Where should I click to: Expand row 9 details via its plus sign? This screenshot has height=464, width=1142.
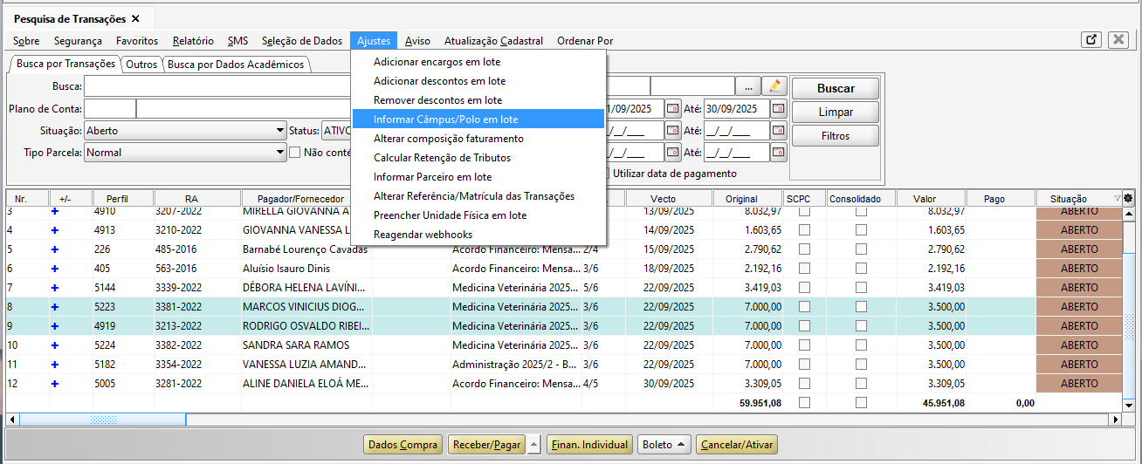54,326
